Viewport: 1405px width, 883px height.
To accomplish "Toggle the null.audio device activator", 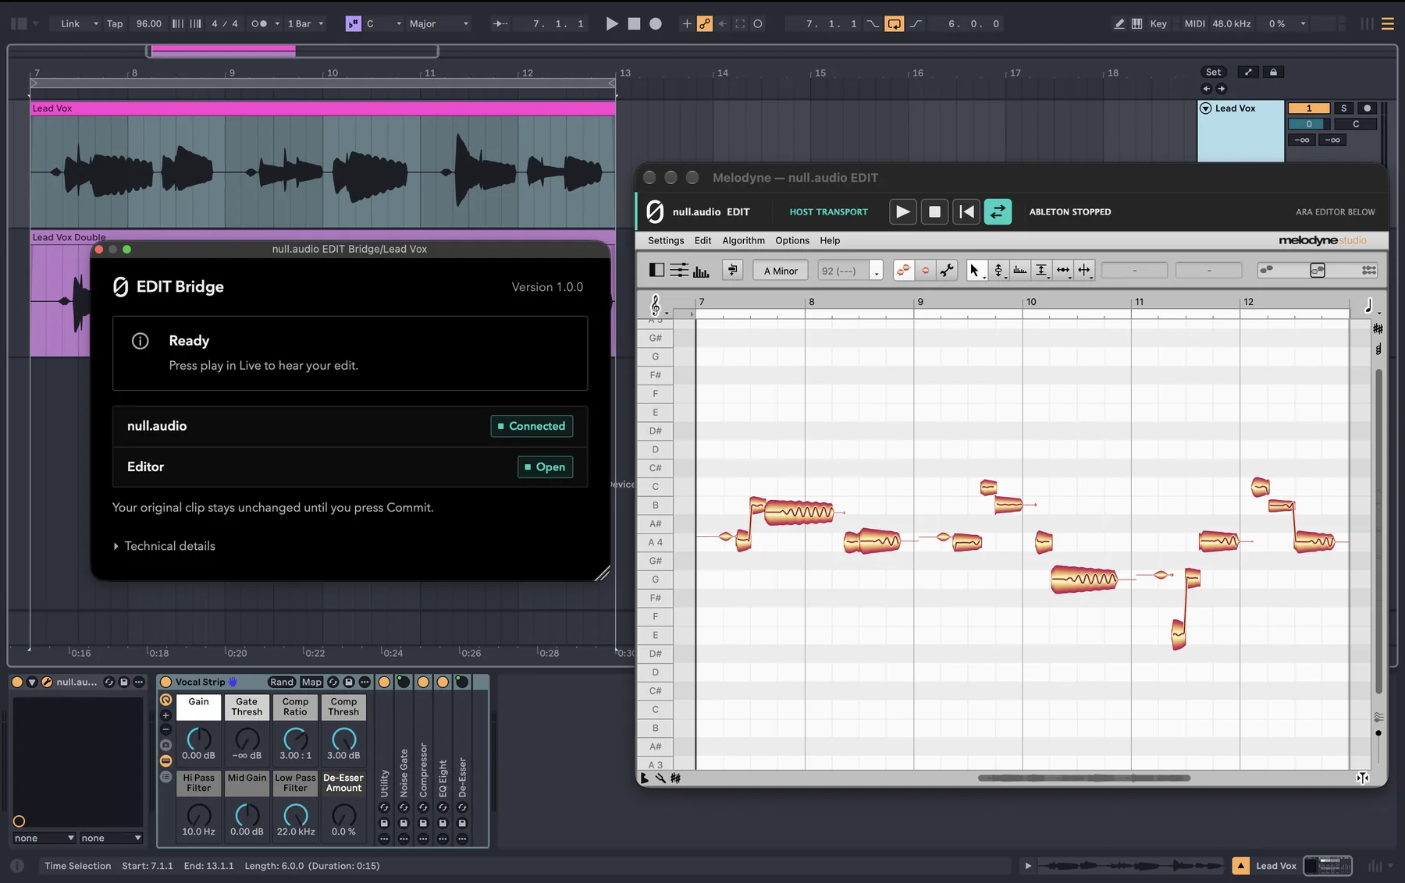I will [x=17, y=682].
